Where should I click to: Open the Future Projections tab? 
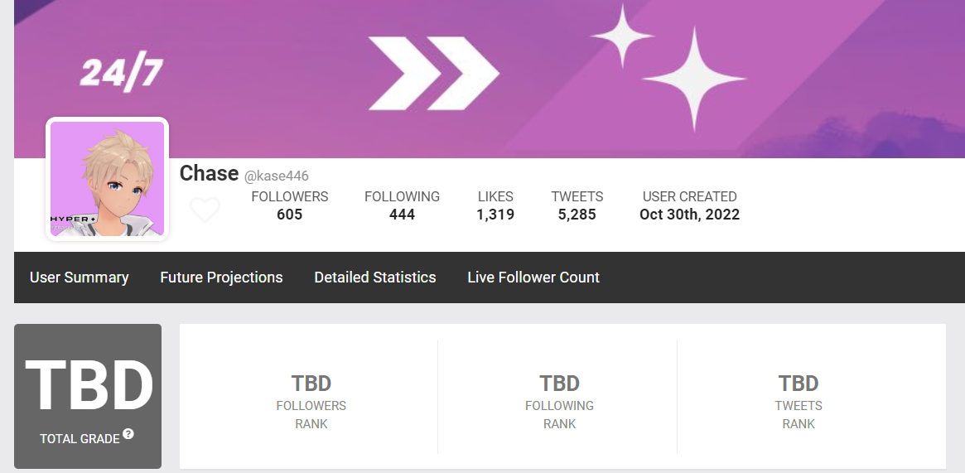[221, 278]
